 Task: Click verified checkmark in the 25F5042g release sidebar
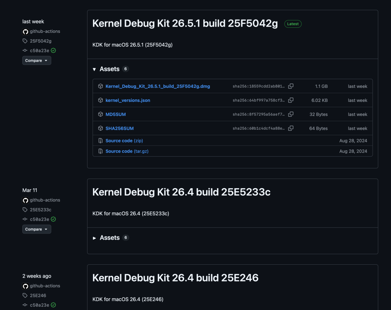tap(53, 50)
